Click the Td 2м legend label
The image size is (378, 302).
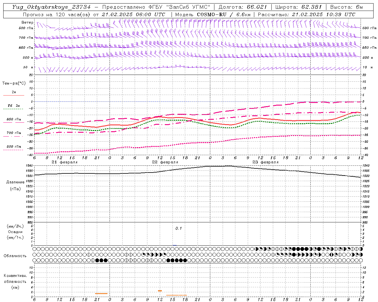pyautogui.click(x=14, y=106)
